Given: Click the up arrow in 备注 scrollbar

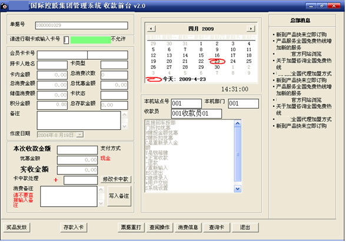Looking at the screenshot, I should (x=125, y=115).
